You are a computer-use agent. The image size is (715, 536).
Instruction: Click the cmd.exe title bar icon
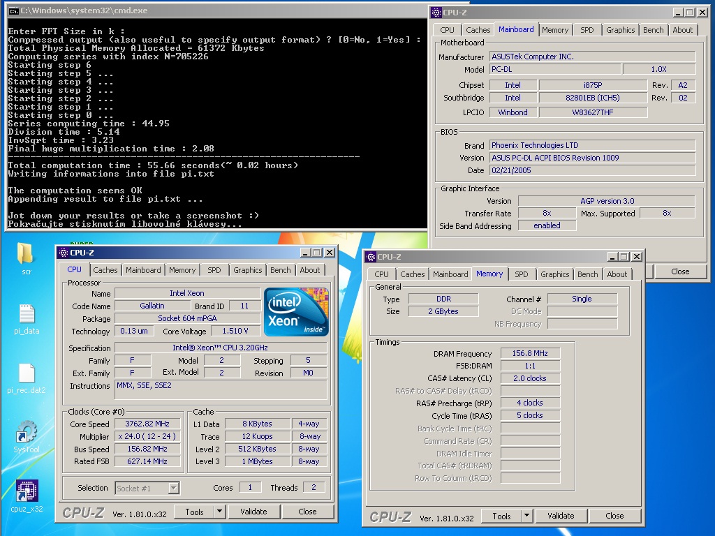(x=13, y=11)
